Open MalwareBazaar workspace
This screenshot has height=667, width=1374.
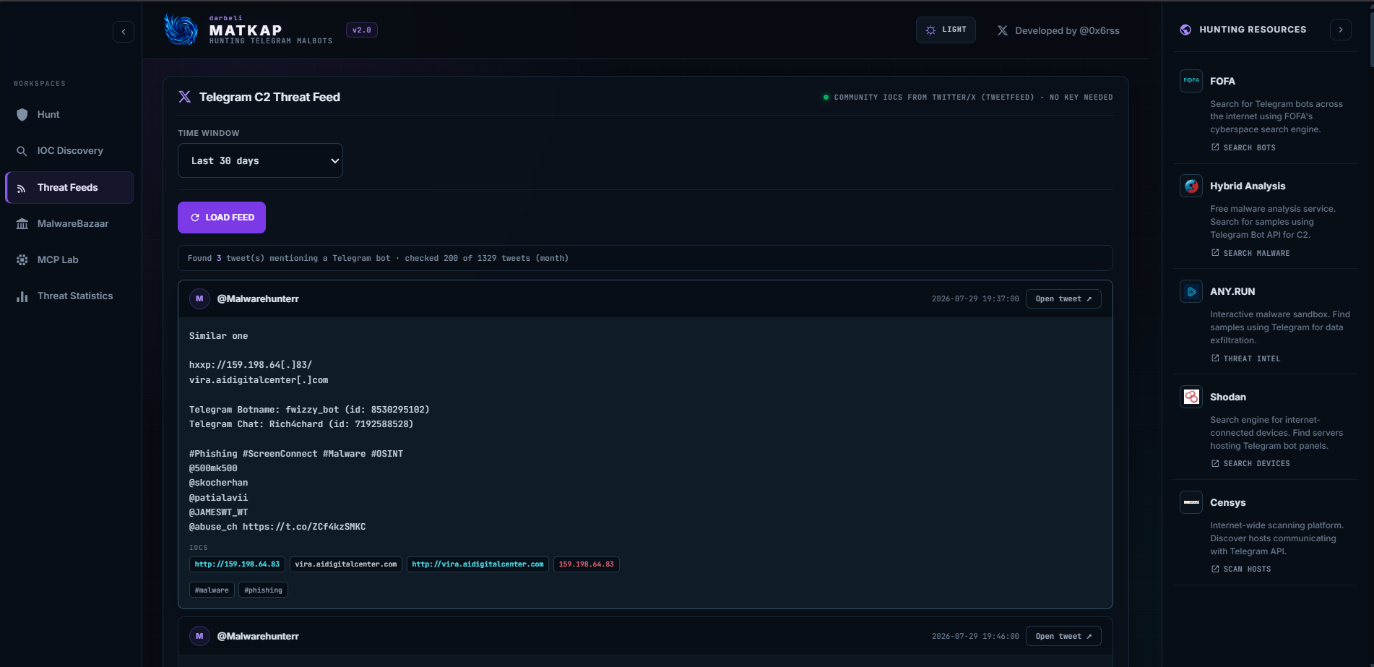pyautogui.click(x=69, y=223)
